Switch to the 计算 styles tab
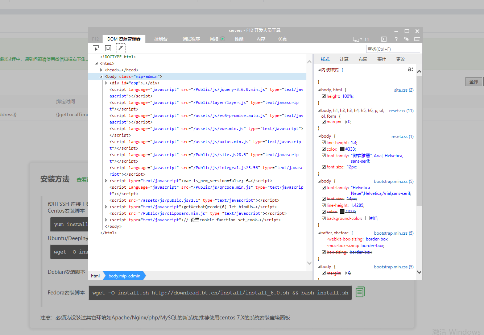This screenshot has width=484, height=335. coord(344,59)
